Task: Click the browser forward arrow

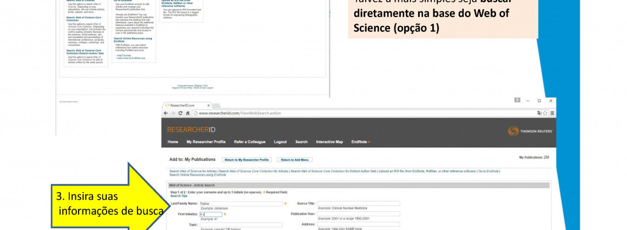Action: [x=173, y=113]
